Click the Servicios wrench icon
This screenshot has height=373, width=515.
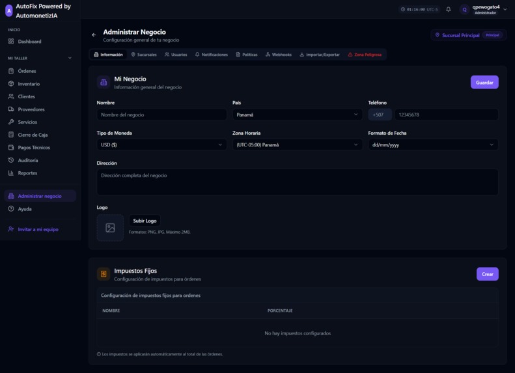11,122
